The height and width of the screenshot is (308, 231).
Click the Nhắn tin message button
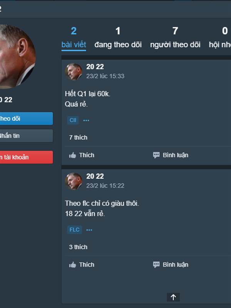26,136
